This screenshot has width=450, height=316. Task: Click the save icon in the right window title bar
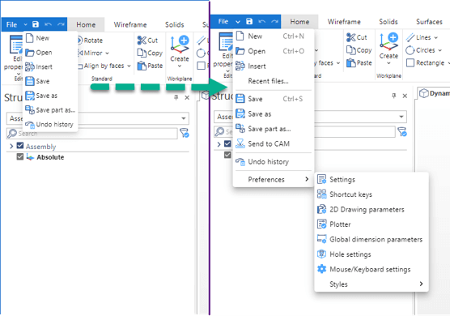click(x=249, y=22)
